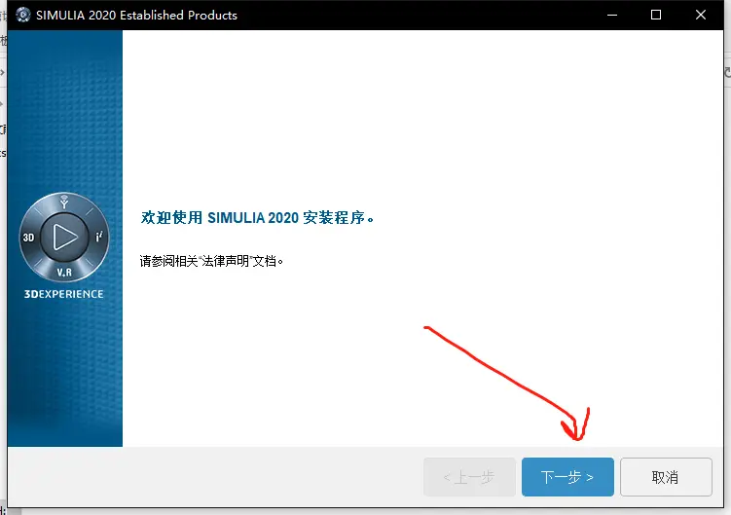Click the 欢迎使用 SIMULIA 2020 安装程序 heading
This screenshot has height=515, width=731.
click(257, 217)
